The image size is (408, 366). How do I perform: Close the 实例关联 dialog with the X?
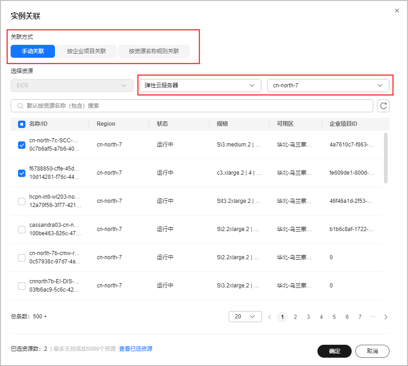397,11
